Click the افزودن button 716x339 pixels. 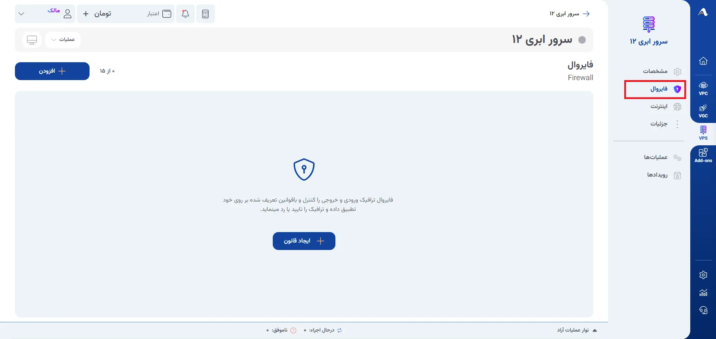52,71
